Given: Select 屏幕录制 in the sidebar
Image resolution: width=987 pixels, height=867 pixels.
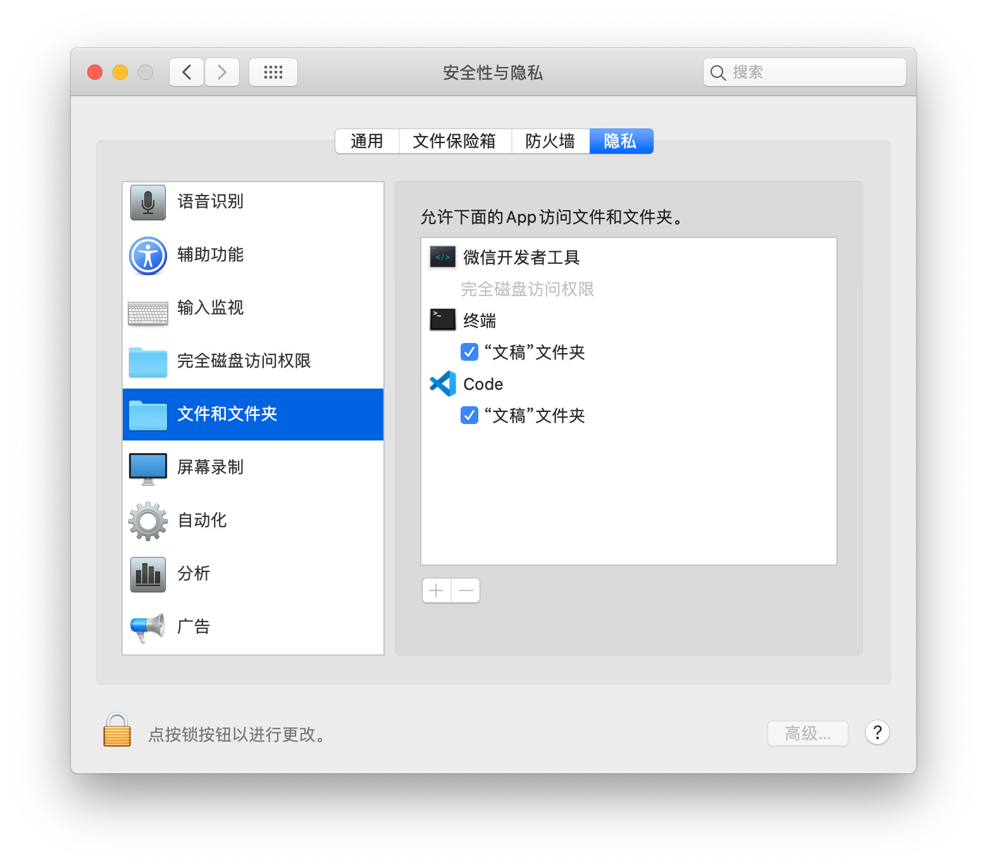Looking at the screenshot, I should tap(253, 468).
